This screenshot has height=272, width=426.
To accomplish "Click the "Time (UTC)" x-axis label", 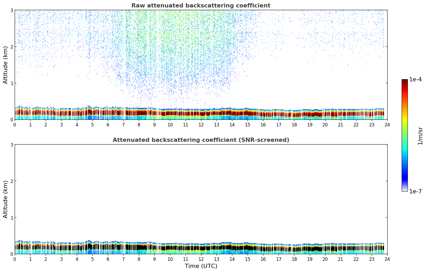I will pyautogui.click(x=201, y=266).
